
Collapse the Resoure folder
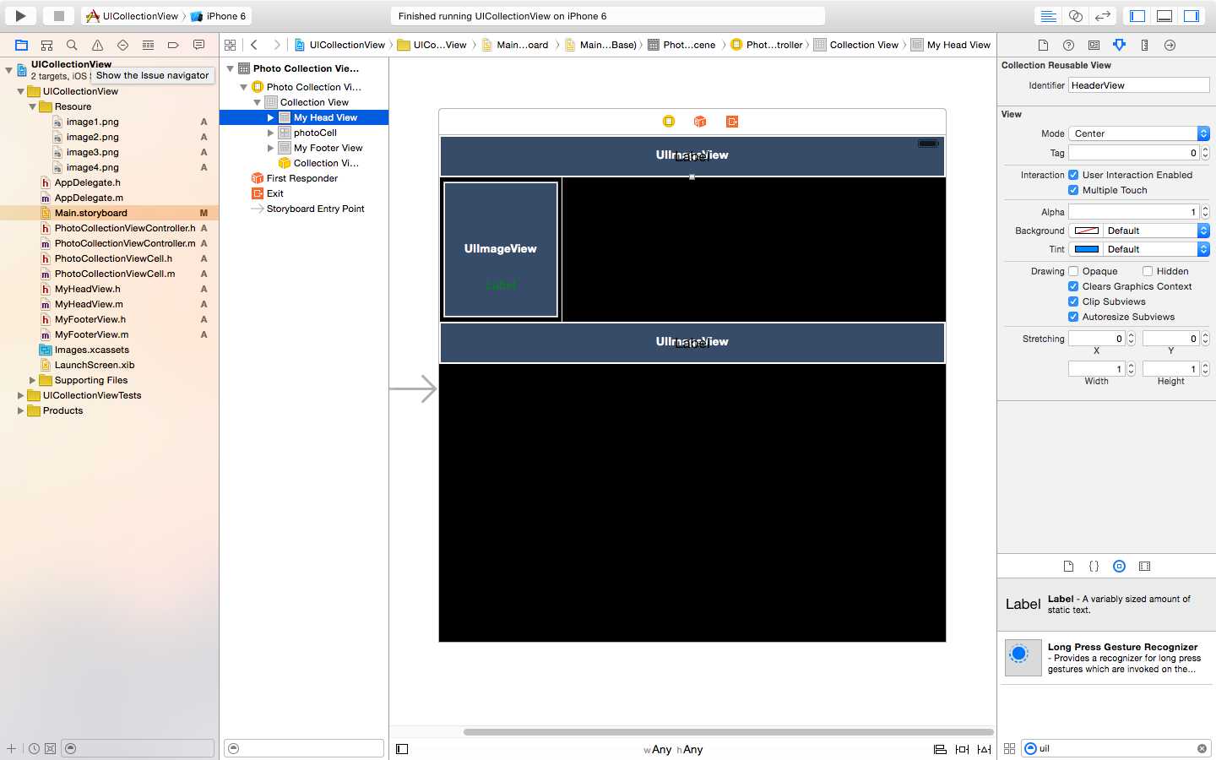(32, 106)
